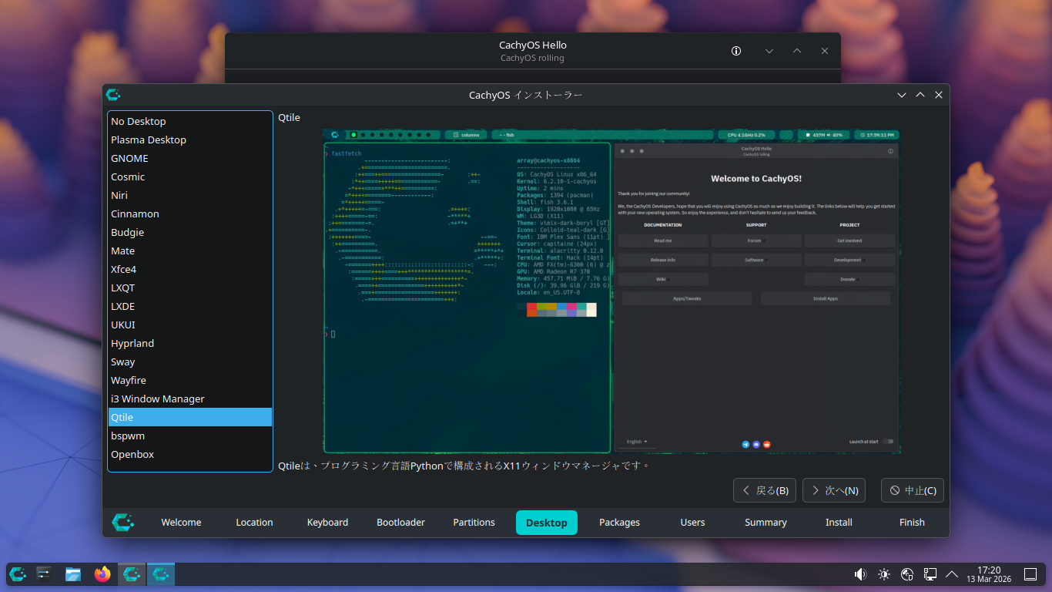Select "Wayfire" in the desktop list
Screen dimensions: 1052x592
(x=190, y=380)
